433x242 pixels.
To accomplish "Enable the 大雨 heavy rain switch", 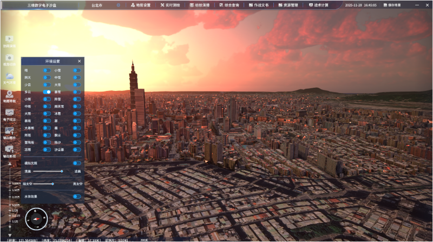I will point(47,114).
